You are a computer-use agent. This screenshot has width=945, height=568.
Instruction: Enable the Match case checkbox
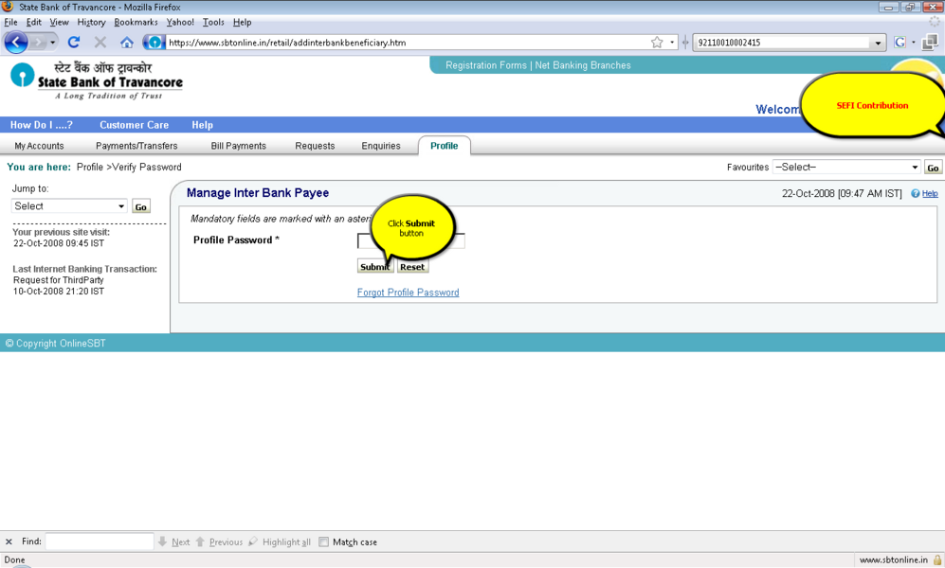click(x=324, y=542)
